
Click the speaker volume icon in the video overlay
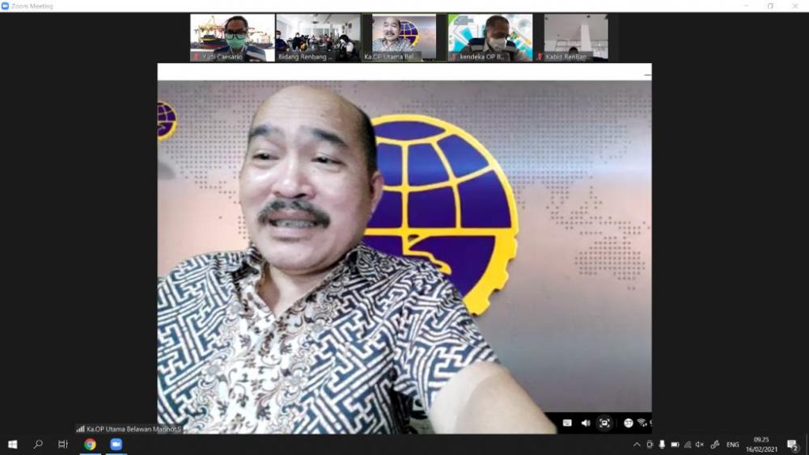click(x=586, y=423)
